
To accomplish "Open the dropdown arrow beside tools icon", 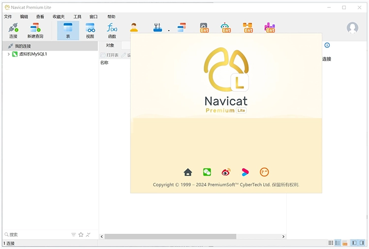I will coord(169,31).
